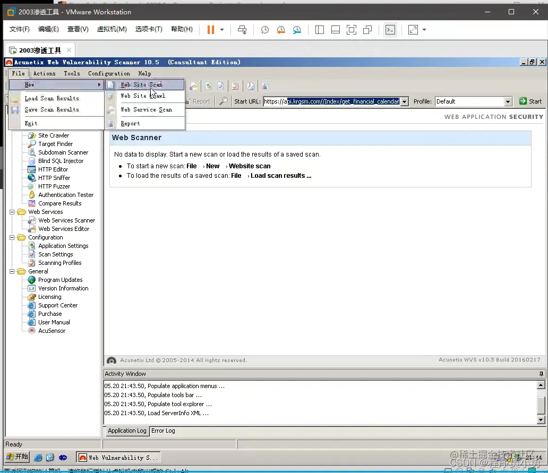The width and height of the screenshot is (548, 473).
Task: Open the Purchase item
Action: (x=49, y=314)
